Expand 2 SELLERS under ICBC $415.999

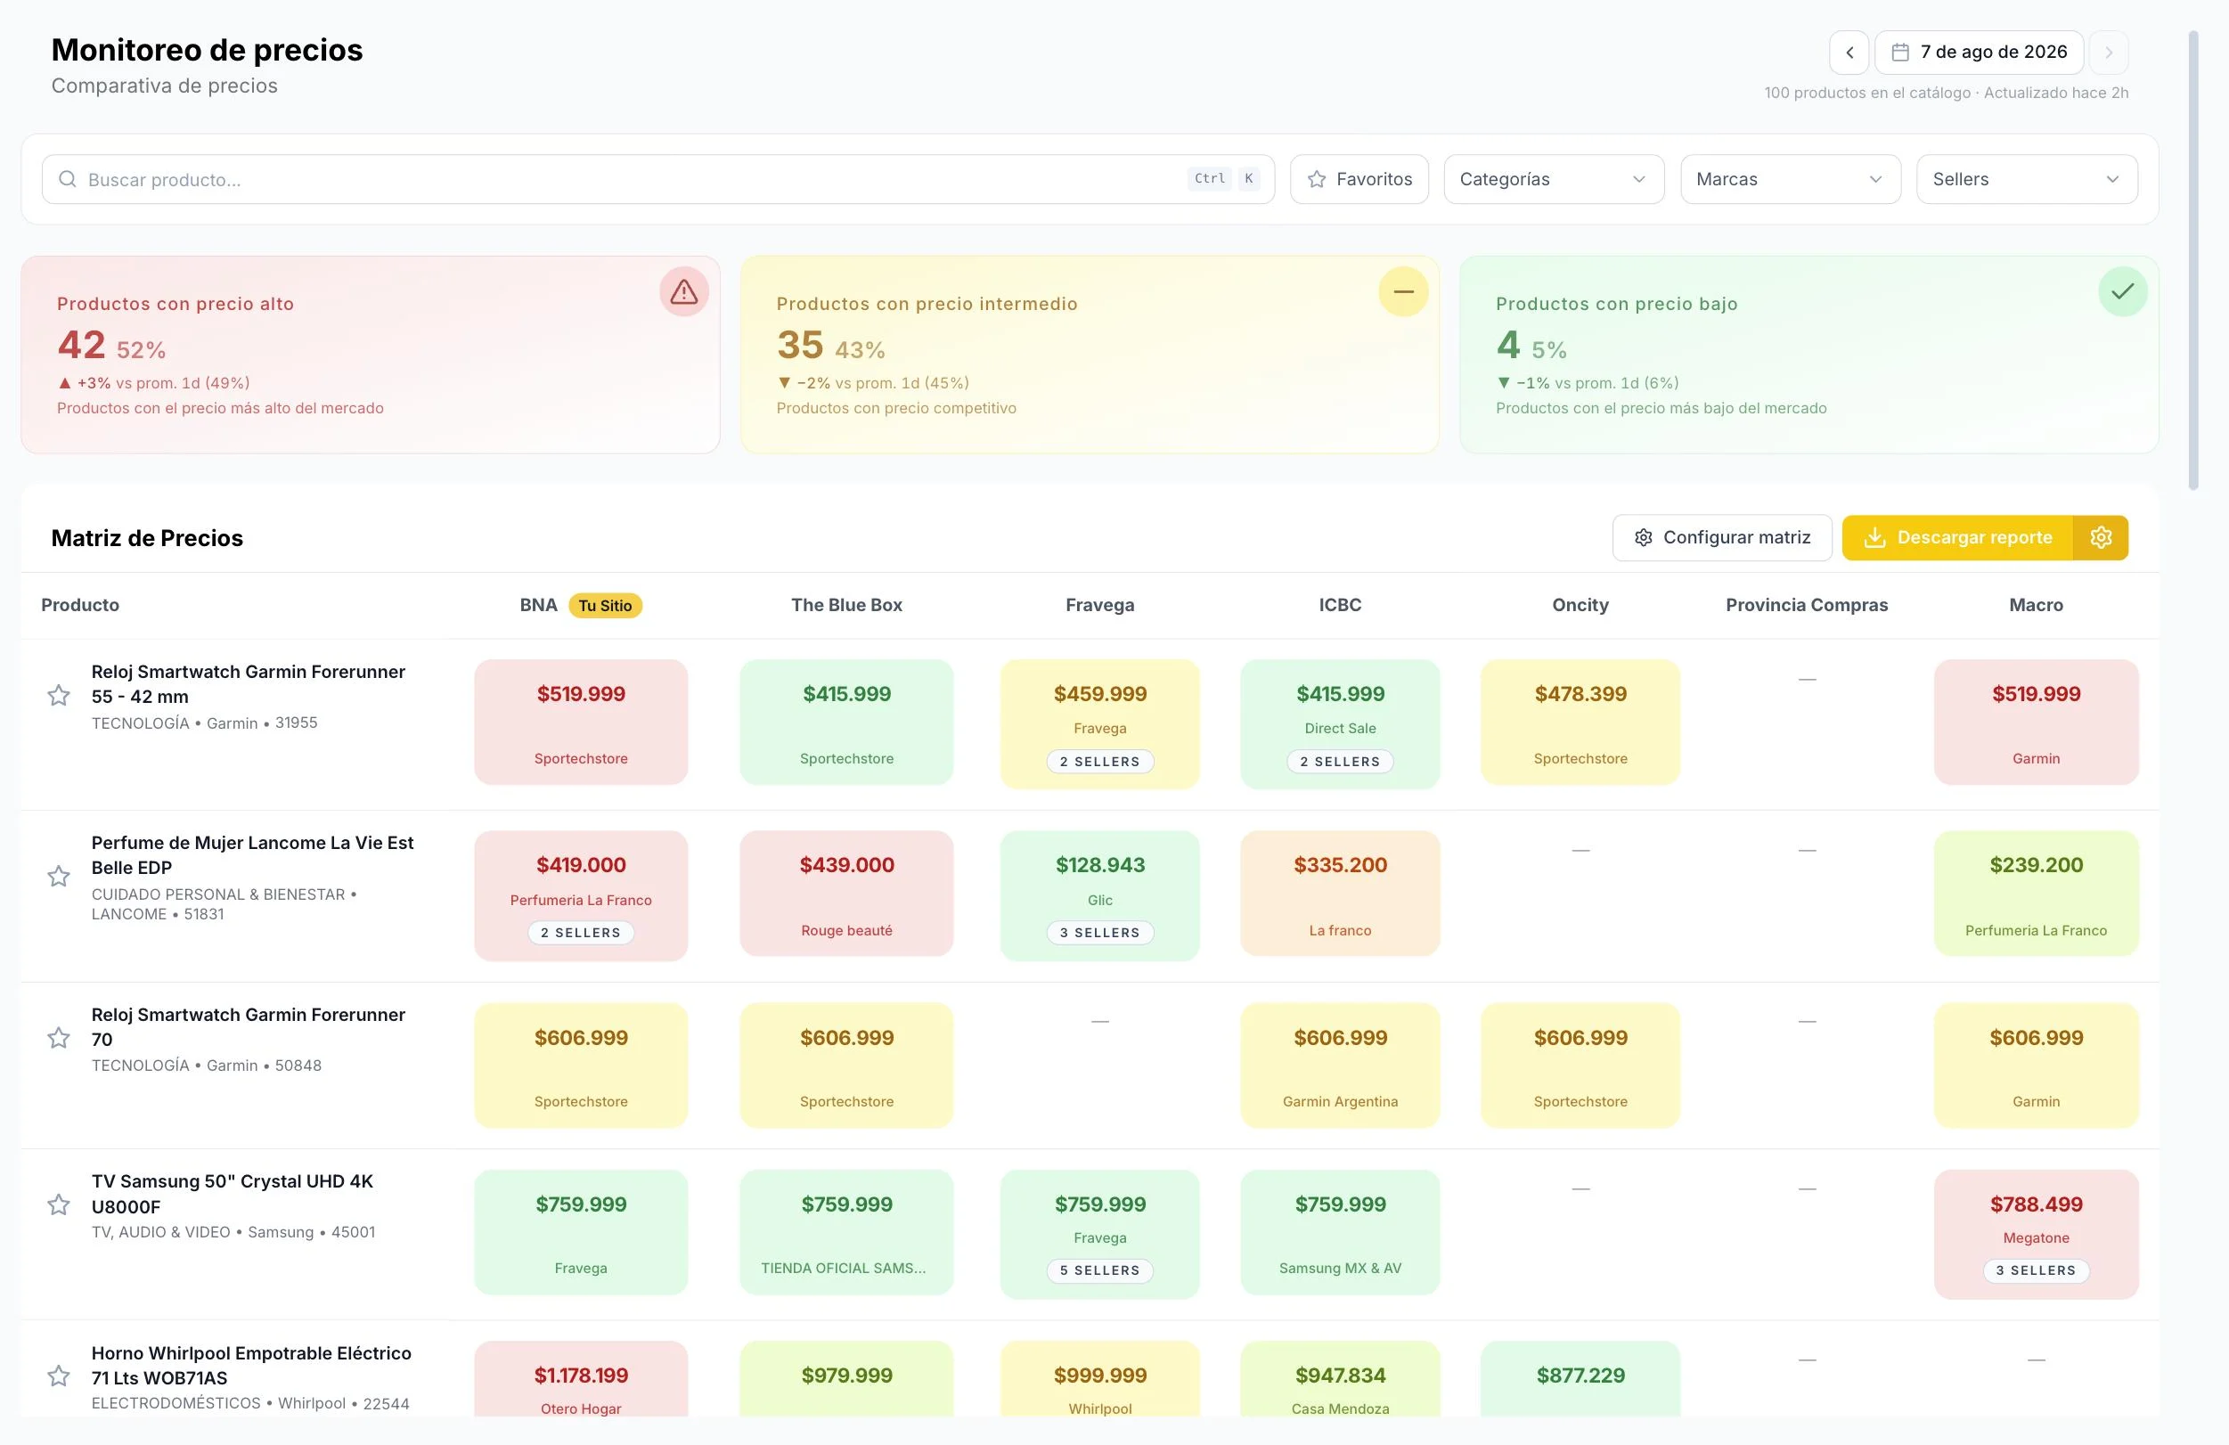click(1340, 762)
